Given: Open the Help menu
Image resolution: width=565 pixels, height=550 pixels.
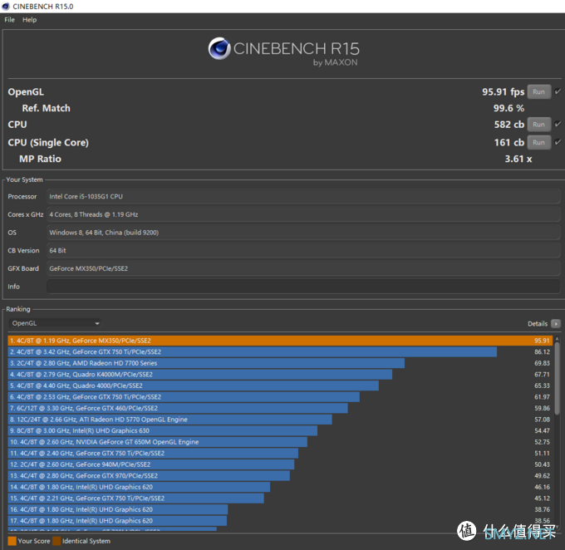Looking at the screenshot, I should coord(30,20).
